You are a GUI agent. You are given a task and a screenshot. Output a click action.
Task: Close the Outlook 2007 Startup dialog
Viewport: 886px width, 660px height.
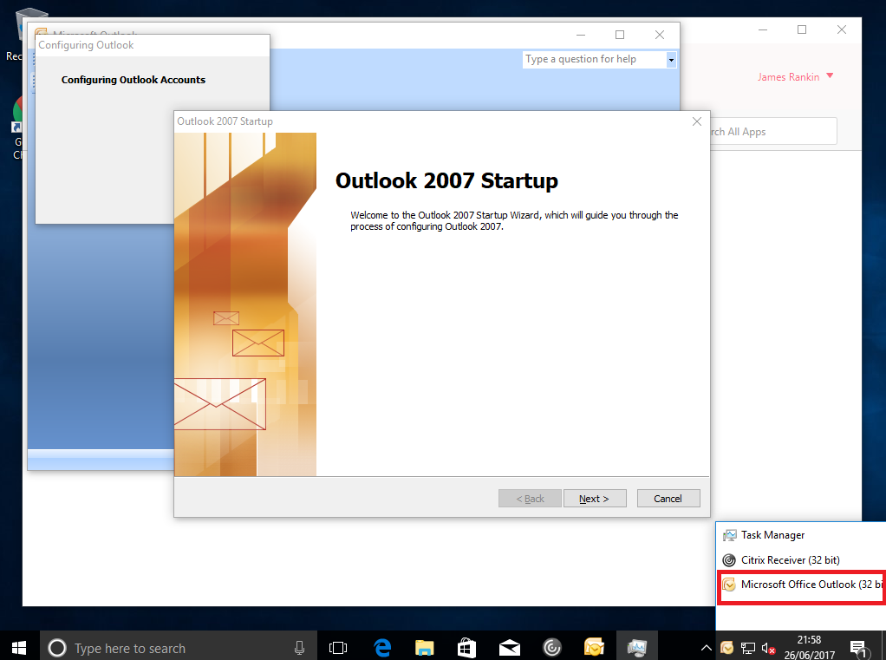point(697,121)
